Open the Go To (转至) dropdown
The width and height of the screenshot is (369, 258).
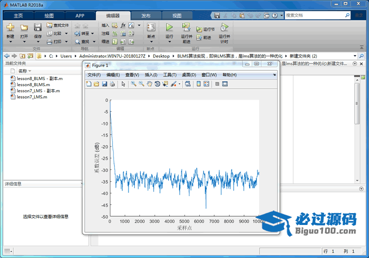pos(93,34)
